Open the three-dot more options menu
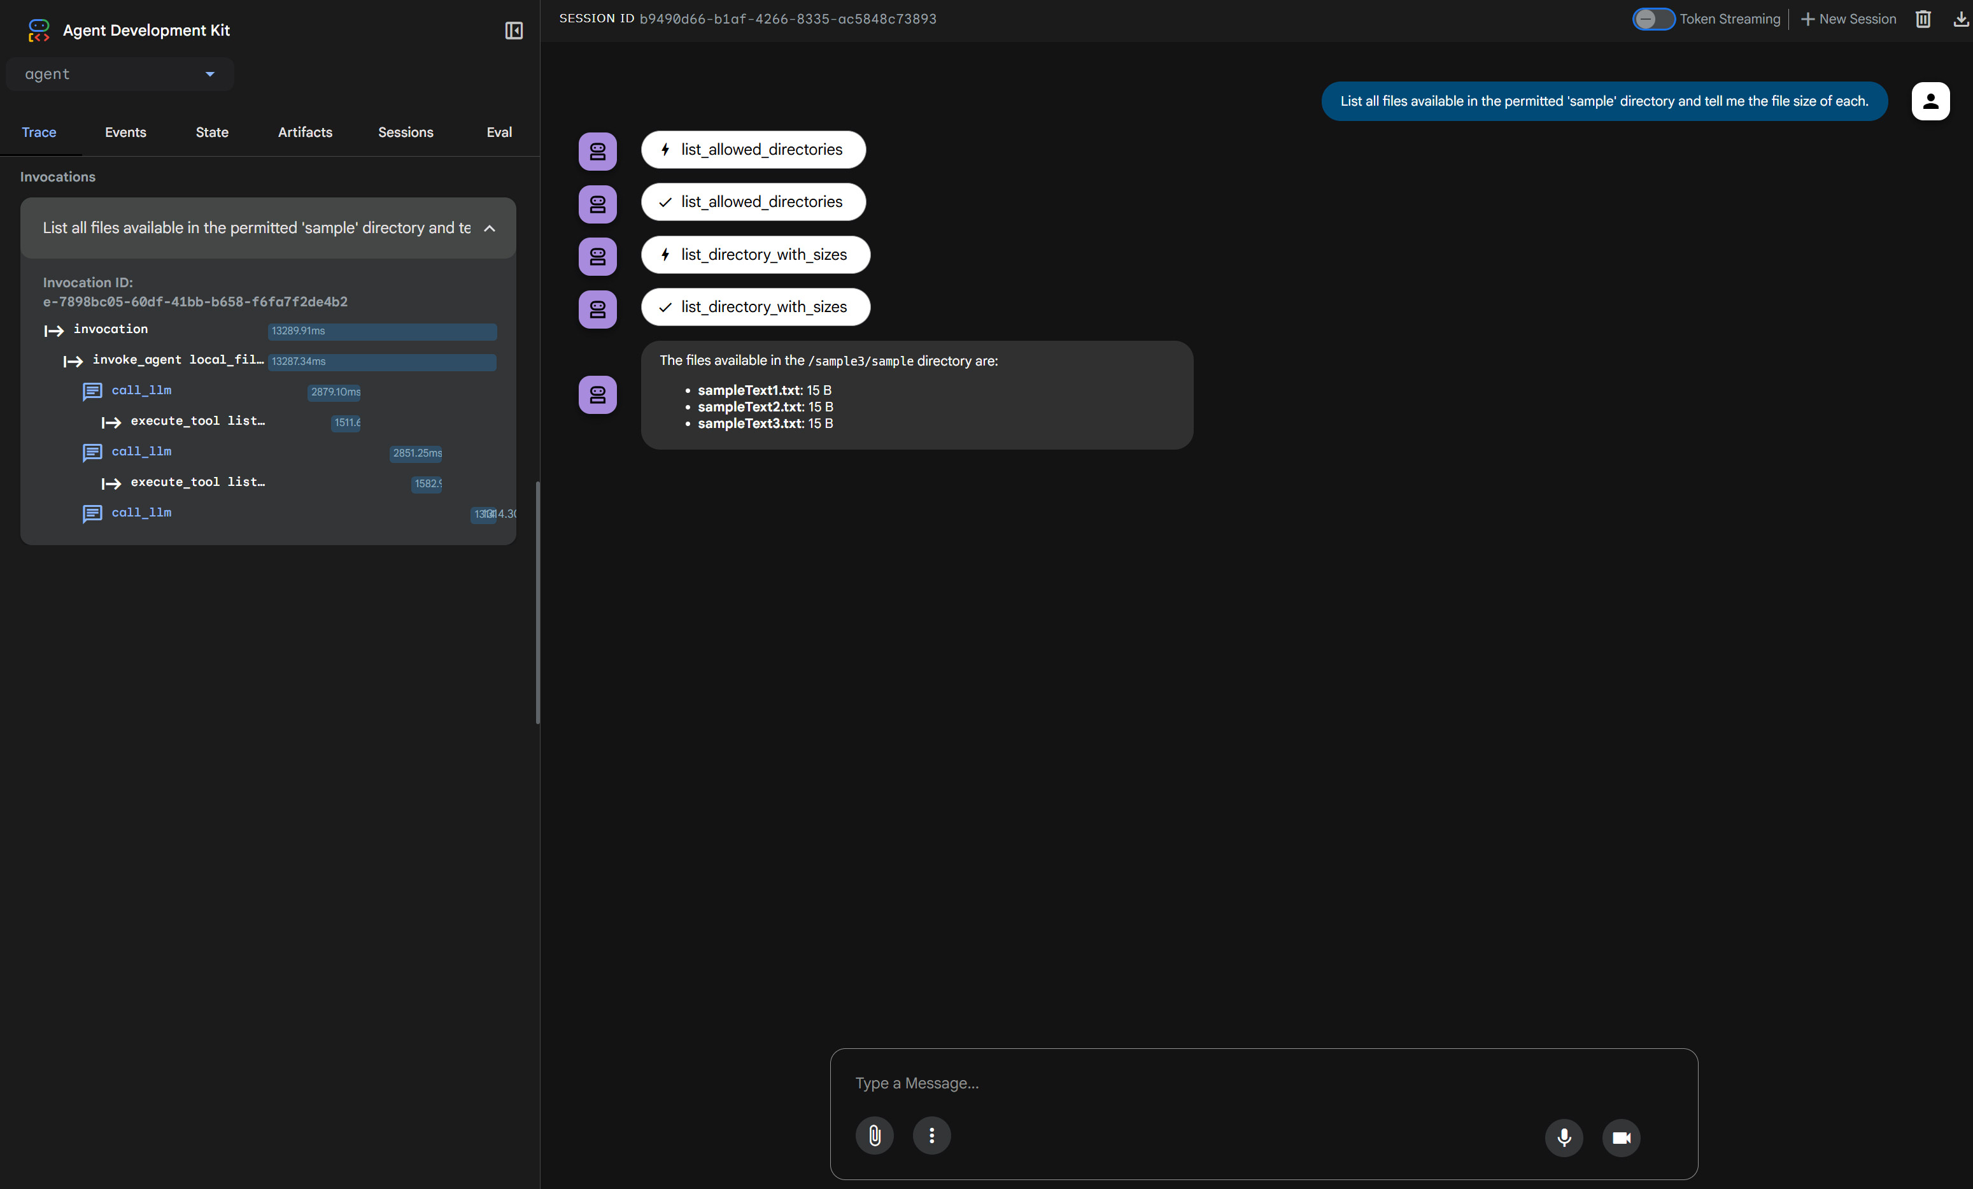 click(x=931, y=1136)
